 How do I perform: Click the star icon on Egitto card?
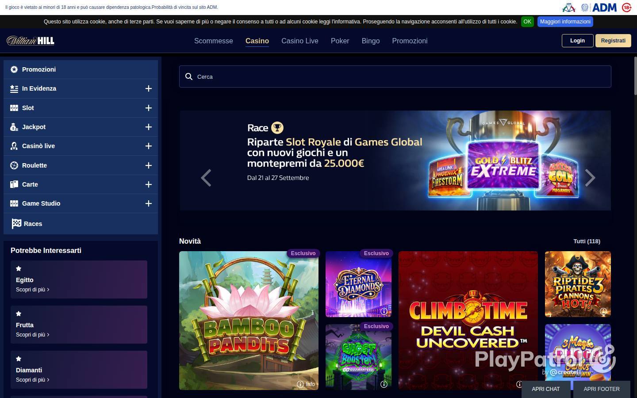(x=19, y=268)
